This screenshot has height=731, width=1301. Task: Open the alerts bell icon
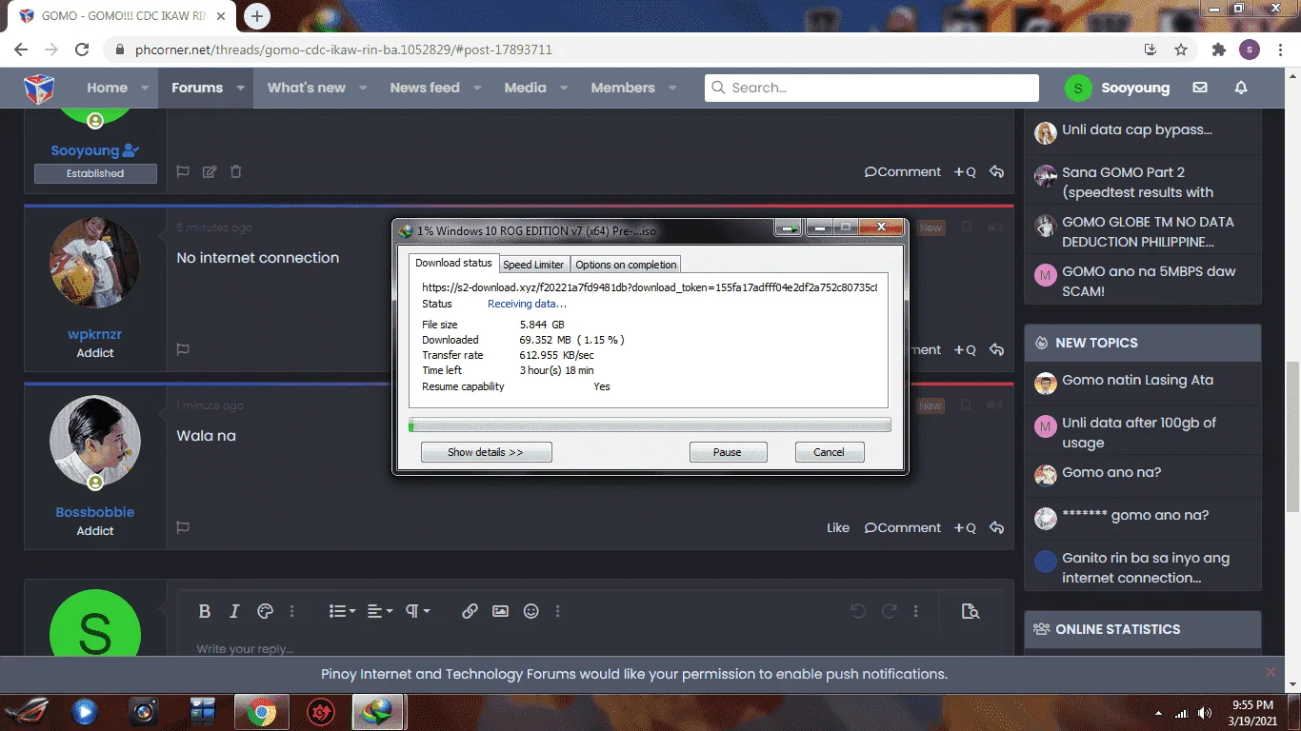(x=1241, y=88)
